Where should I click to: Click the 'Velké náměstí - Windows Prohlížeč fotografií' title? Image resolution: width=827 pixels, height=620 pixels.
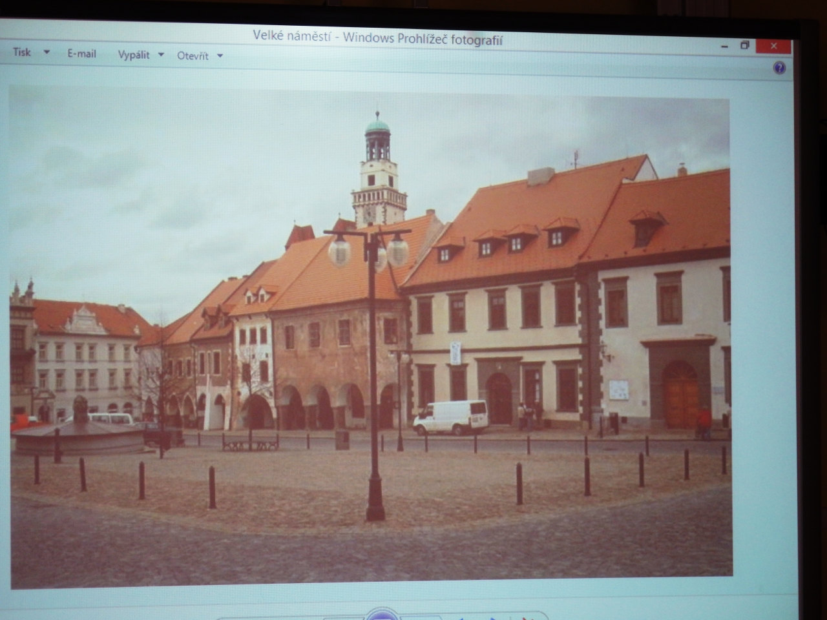tap(377, 37)
